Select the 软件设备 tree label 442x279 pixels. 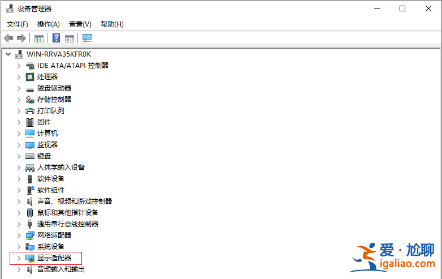click(x=51, y=179)
